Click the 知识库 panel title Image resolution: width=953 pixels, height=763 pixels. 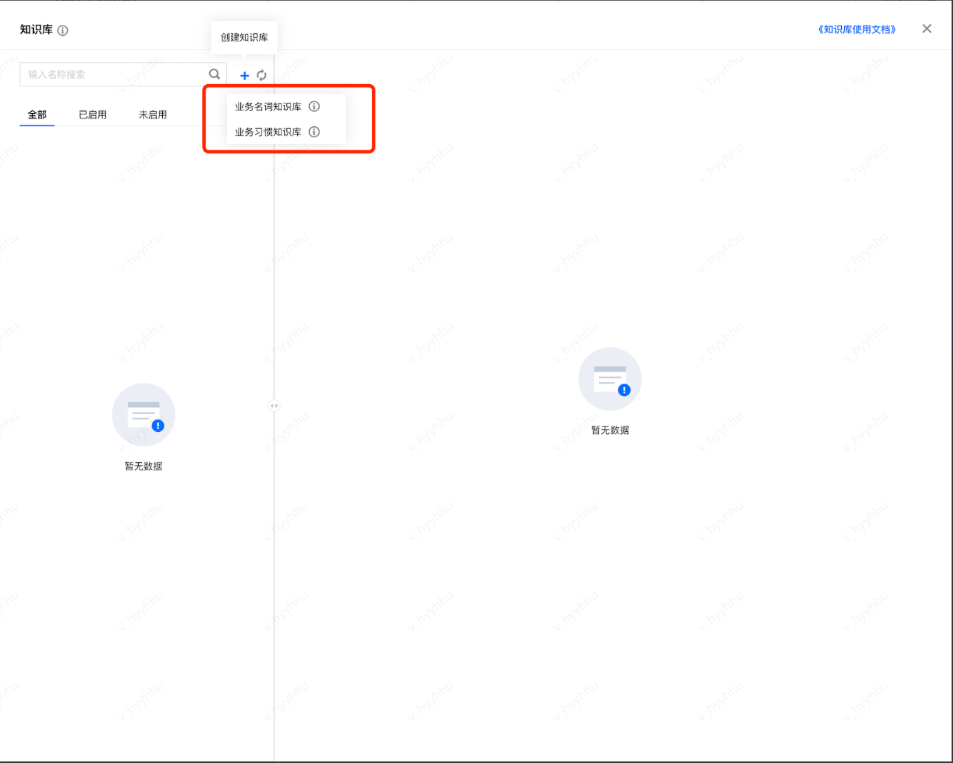tap(37, 30)
